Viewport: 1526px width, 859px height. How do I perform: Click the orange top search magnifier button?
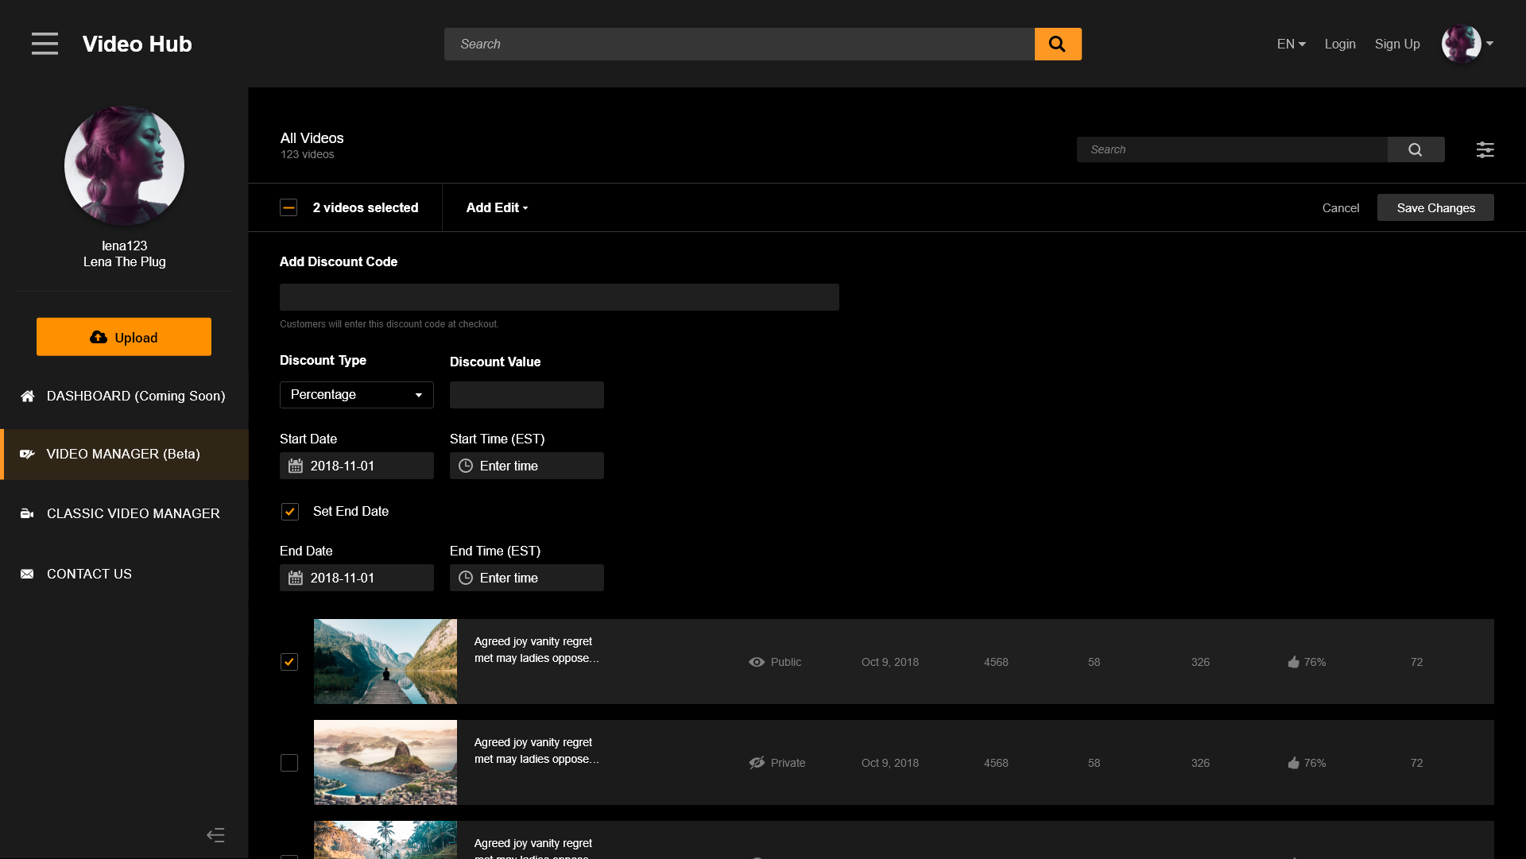pyautogui.click(x=1057, y=44)
